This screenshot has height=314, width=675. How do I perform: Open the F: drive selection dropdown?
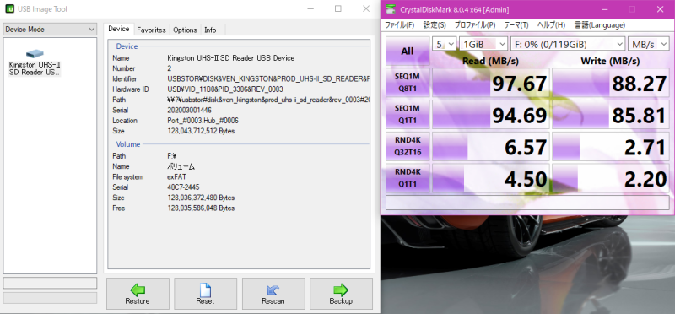click(x=568, y=44)
